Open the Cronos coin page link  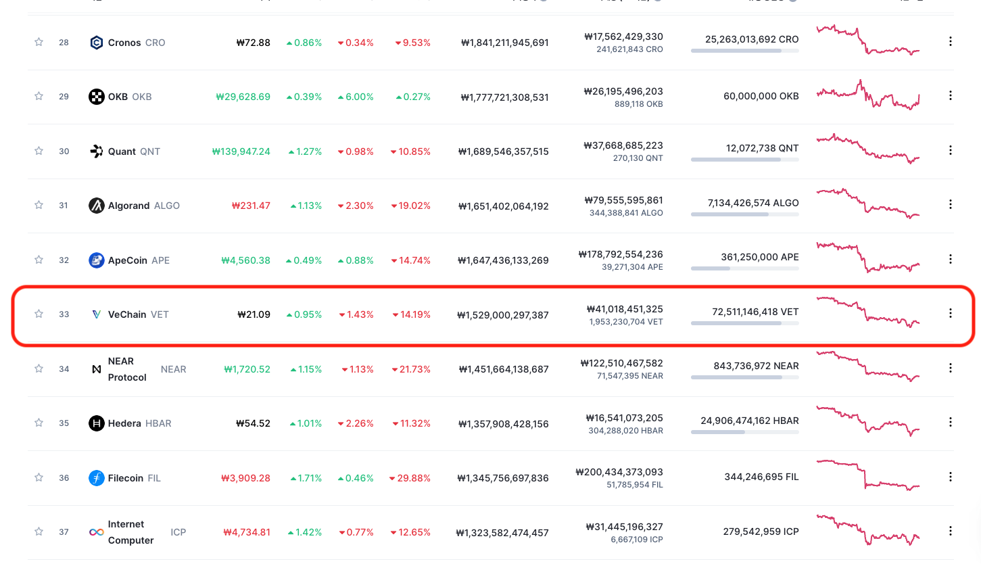[127, 43]
